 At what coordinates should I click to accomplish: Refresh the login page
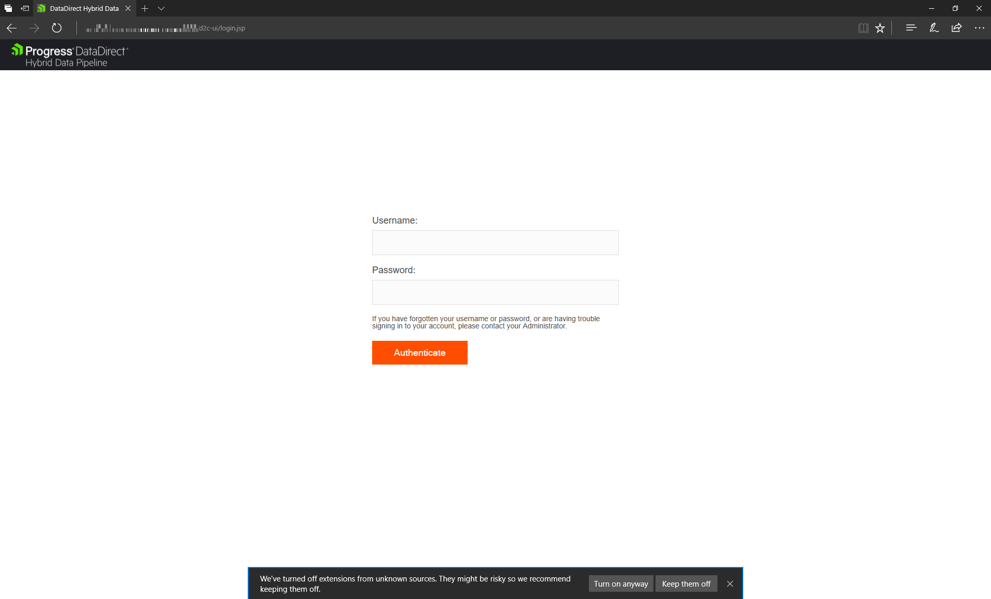point(57,28)
